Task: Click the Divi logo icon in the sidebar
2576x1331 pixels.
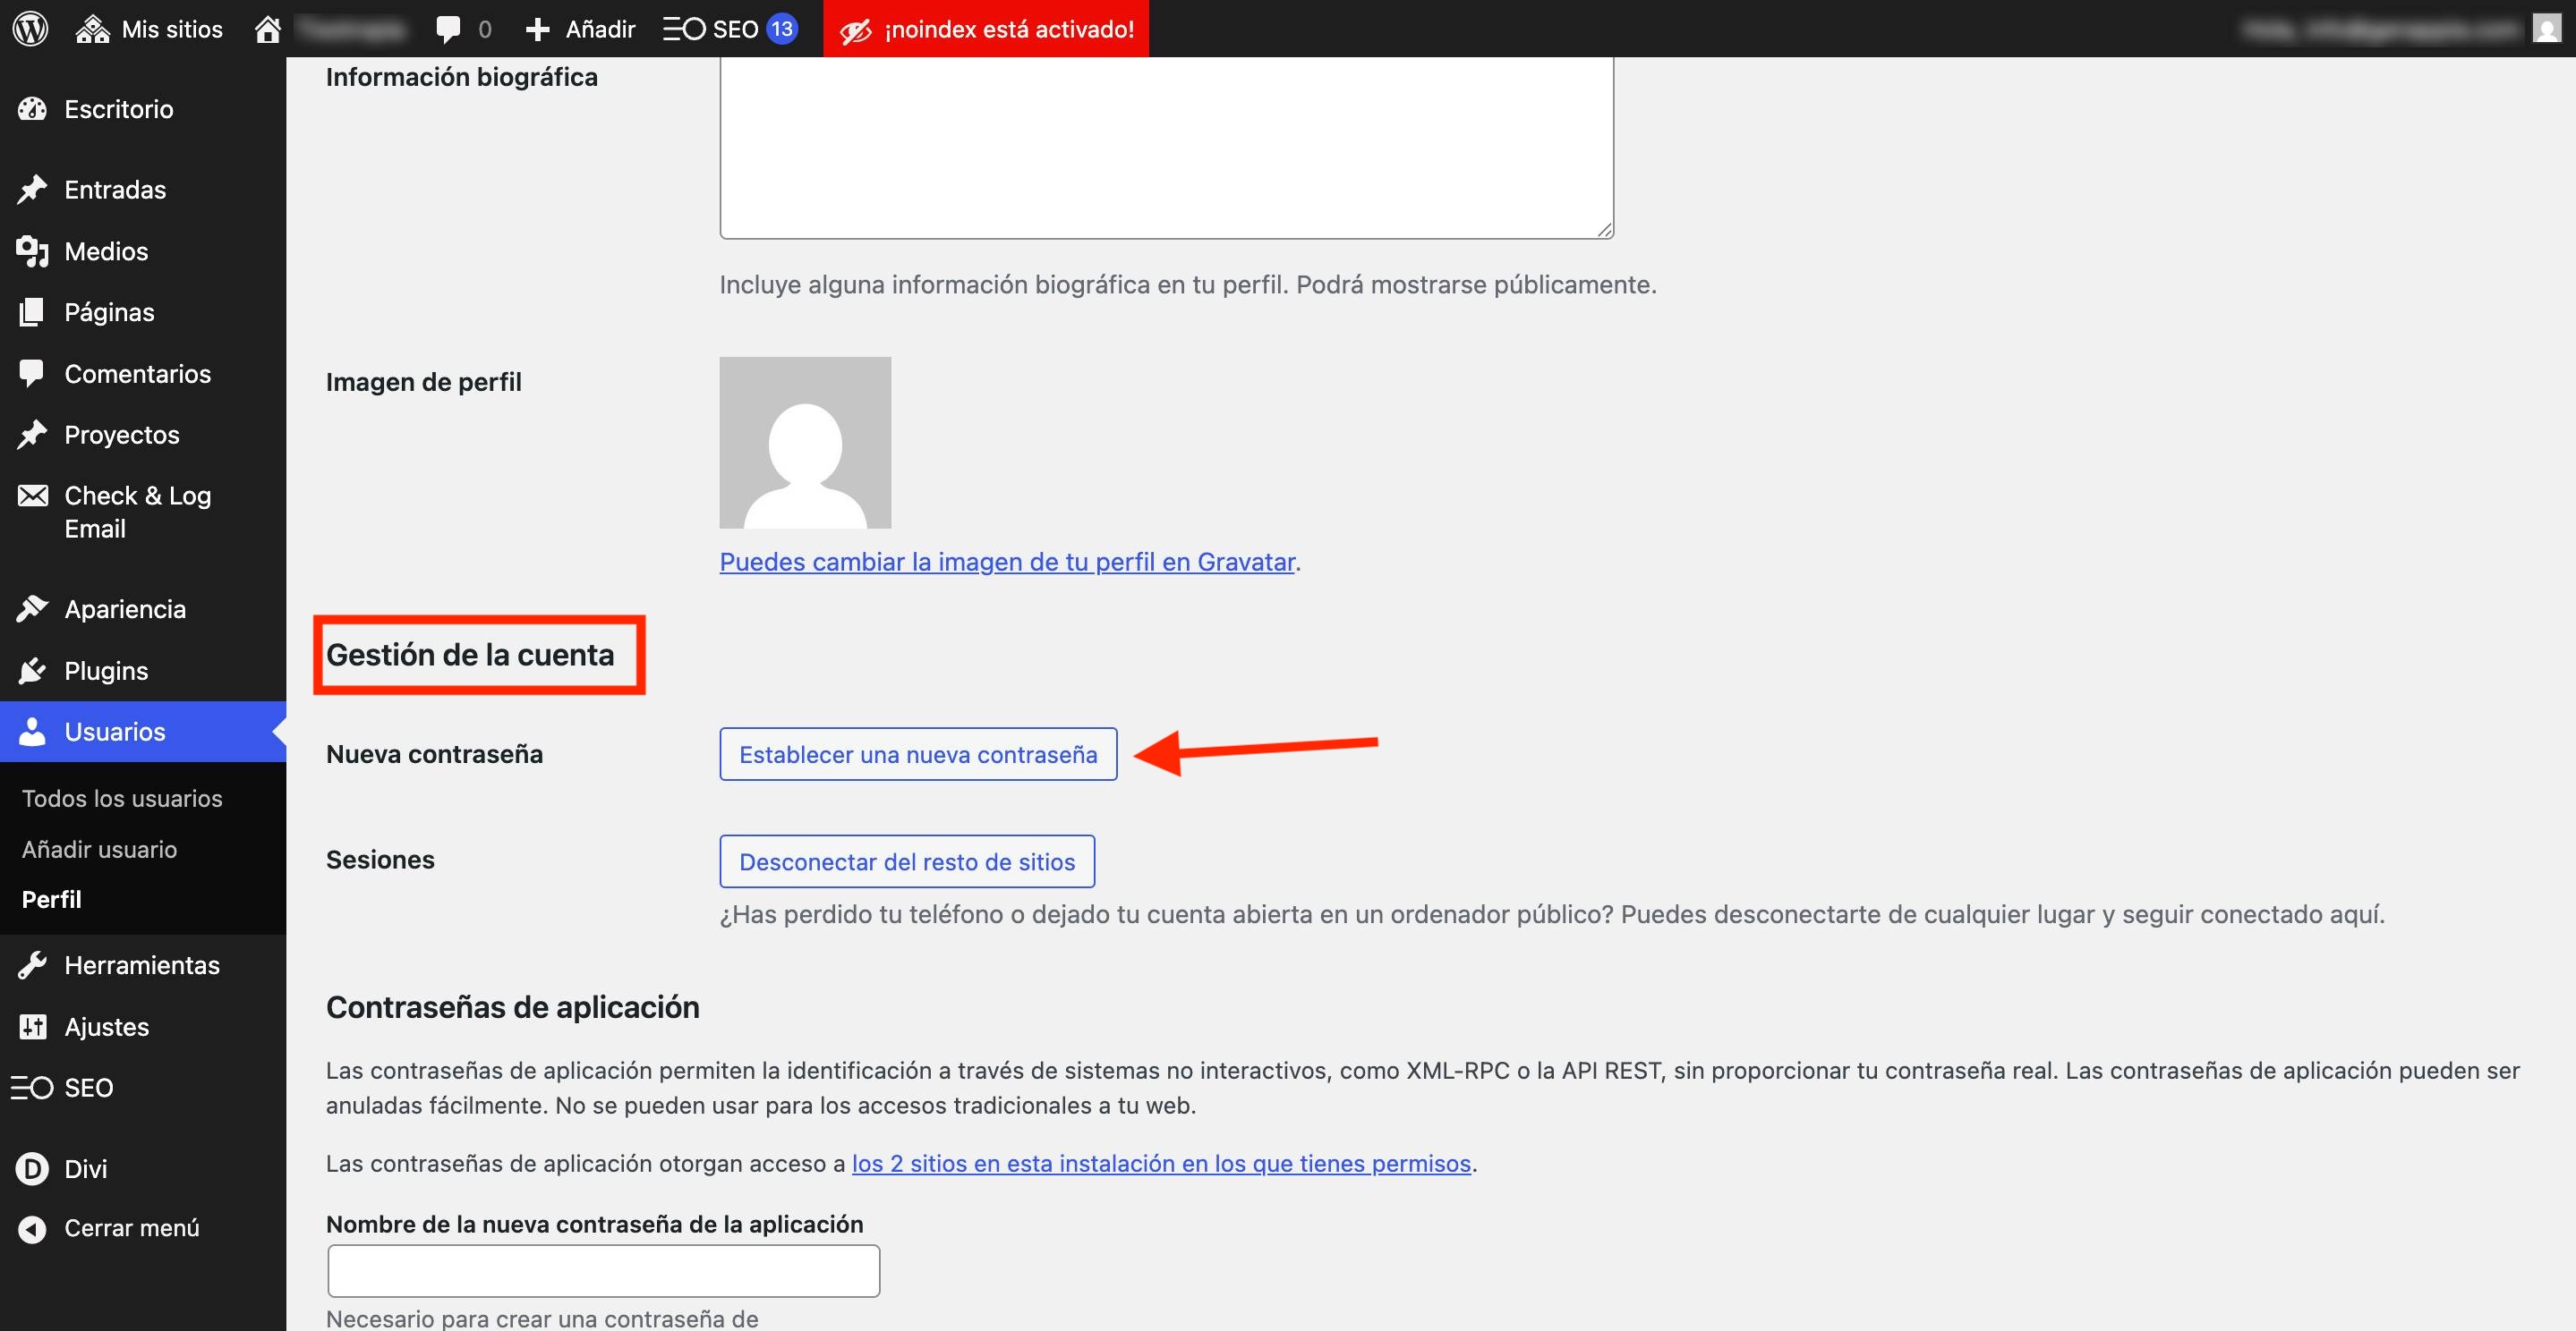Action: point(32,1168)
